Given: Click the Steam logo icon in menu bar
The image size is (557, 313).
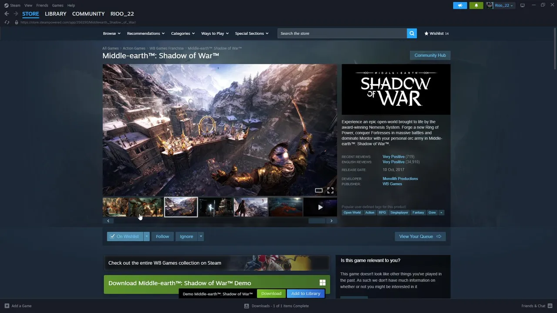Looking at the screenshot, I should tap(6, 5).
